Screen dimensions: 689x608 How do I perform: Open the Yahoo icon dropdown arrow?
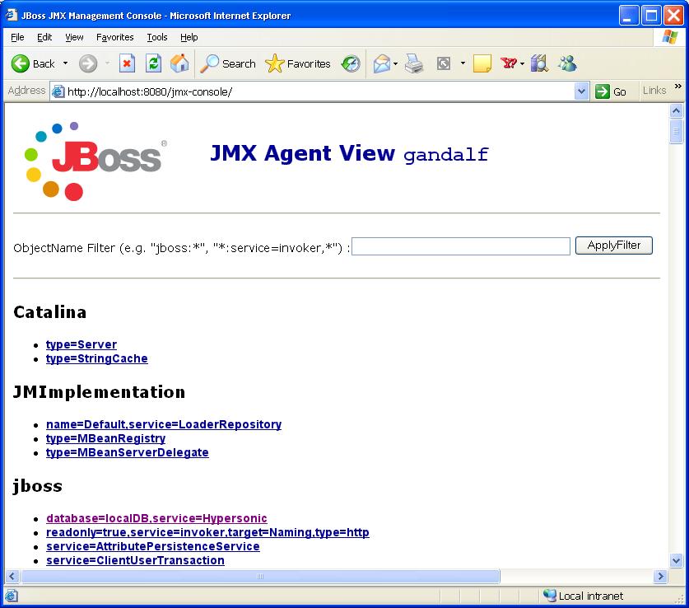(522, 63)
